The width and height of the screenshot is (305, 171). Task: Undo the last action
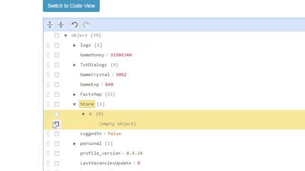tap(74, 25)
